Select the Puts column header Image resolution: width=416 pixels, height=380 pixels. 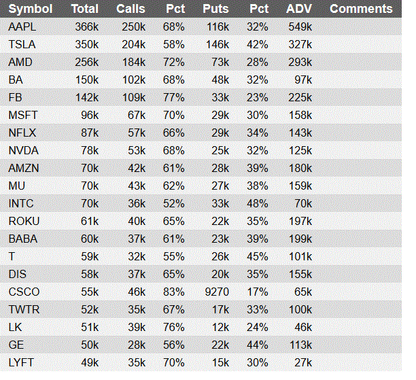[215, 9]
